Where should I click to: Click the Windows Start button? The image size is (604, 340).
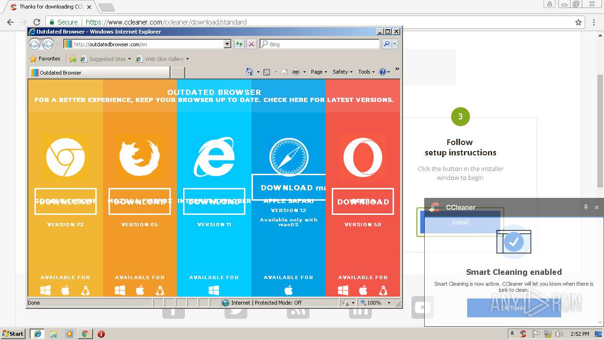[x=13, y=333]
